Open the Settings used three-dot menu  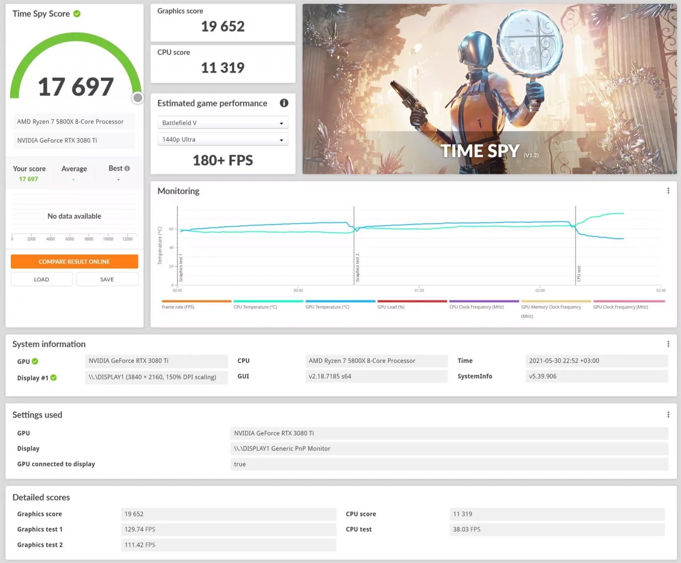pos(668,414)
